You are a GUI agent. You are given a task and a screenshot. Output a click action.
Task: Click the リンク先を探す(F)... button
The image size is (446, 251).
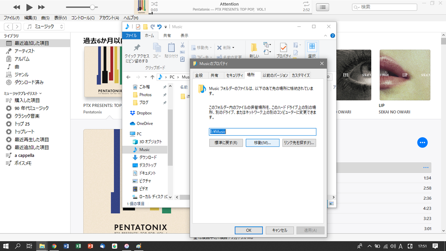[x=299, y=143]
